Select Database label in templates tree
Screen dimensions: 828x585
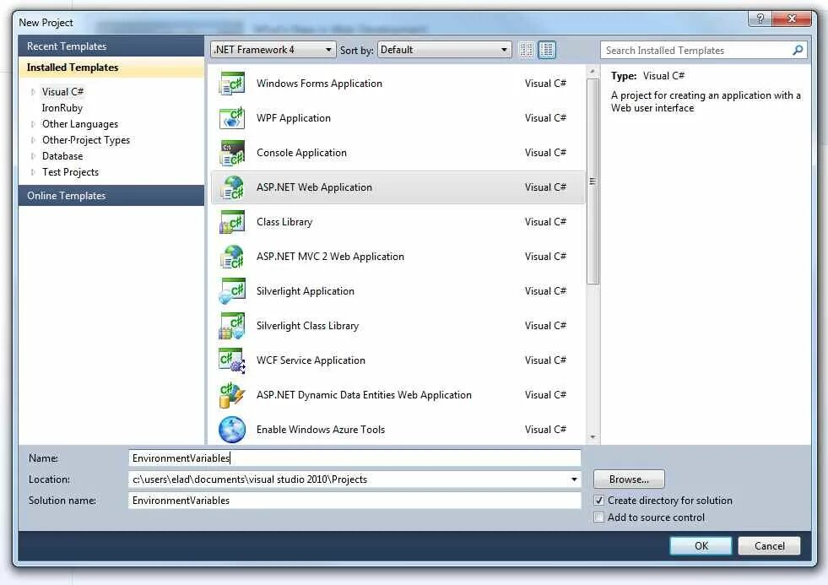62,156
